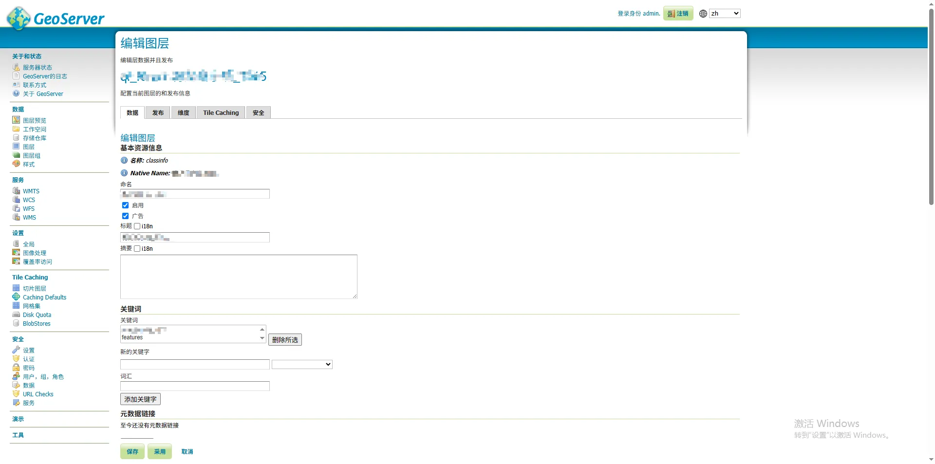The height and width of the screenshot is (464, 935).
Task: Click the styles palette icon
Action: 16,164
